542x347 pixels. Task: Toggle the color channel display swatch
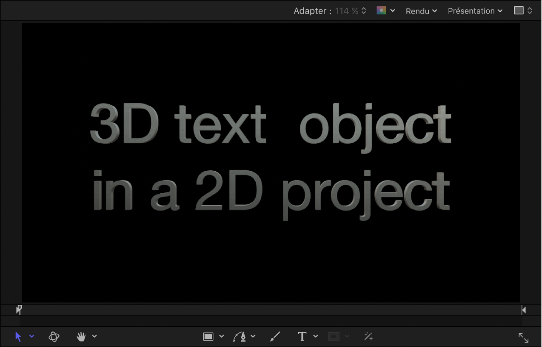tap(382, 11)
